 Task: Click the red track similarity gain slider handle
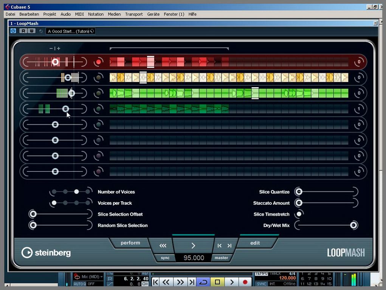tap(55, 62)
